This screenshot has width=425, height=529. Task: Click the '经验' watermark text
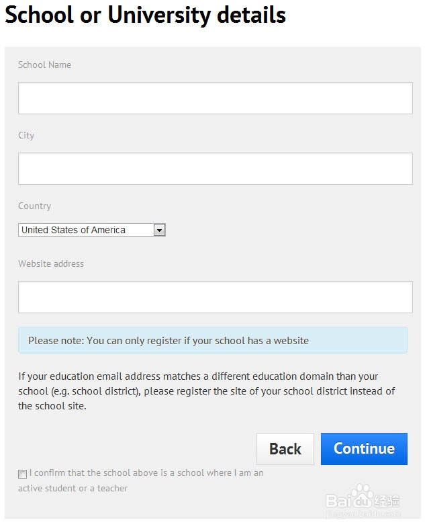coord(387,501)
